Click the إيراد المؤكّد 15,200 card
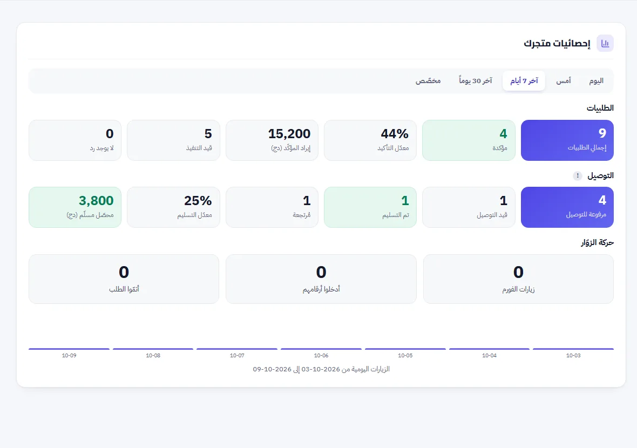The height and width of the screenshot is (448, 637). click(272, 140)
